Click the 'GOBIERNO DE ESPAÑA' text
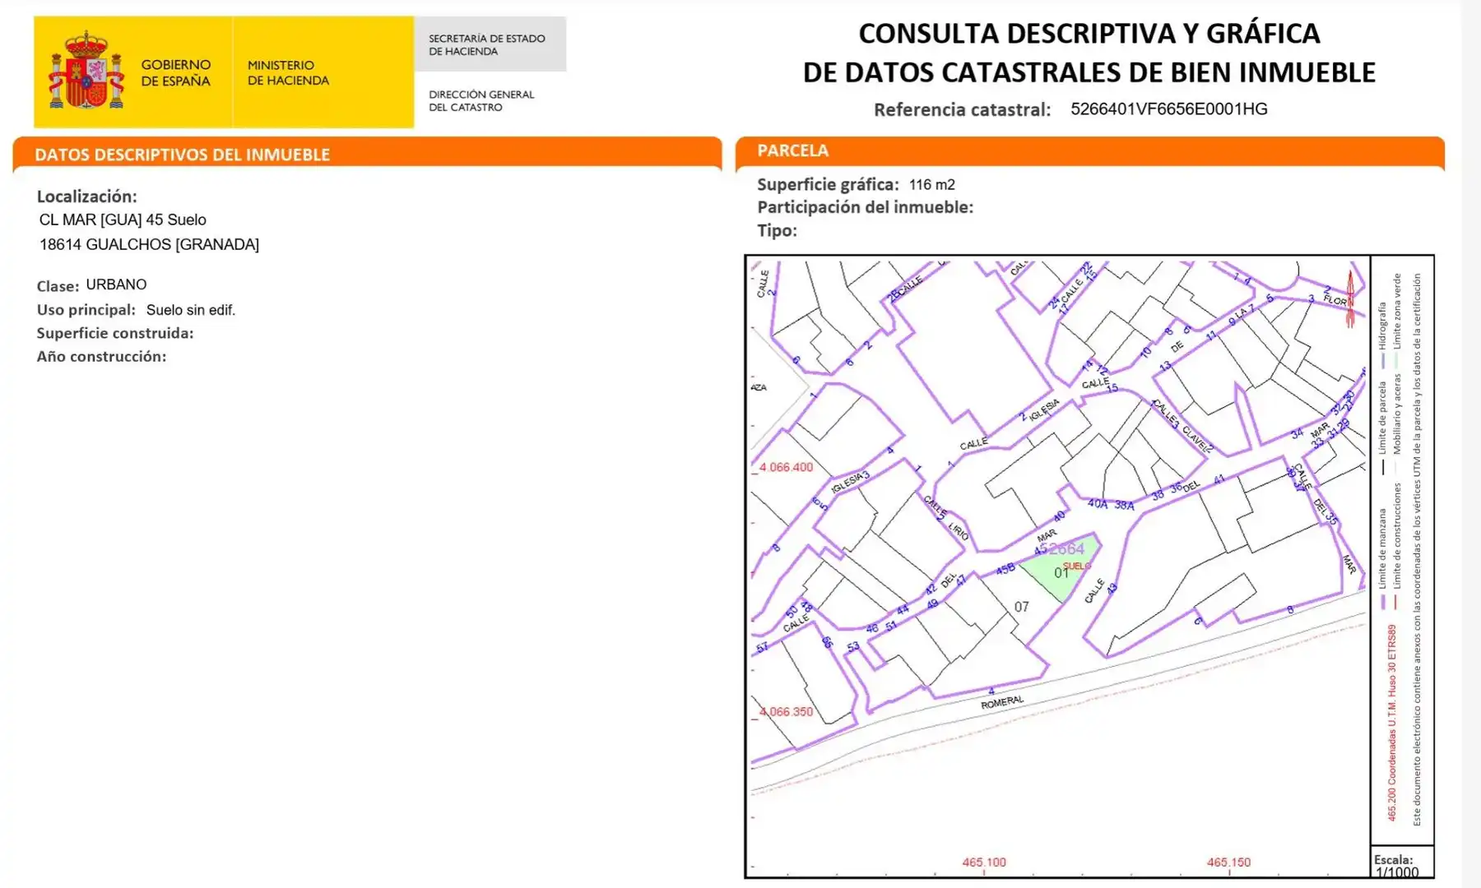The height and width of the screenshot is (888, 1481). [176, 72]
